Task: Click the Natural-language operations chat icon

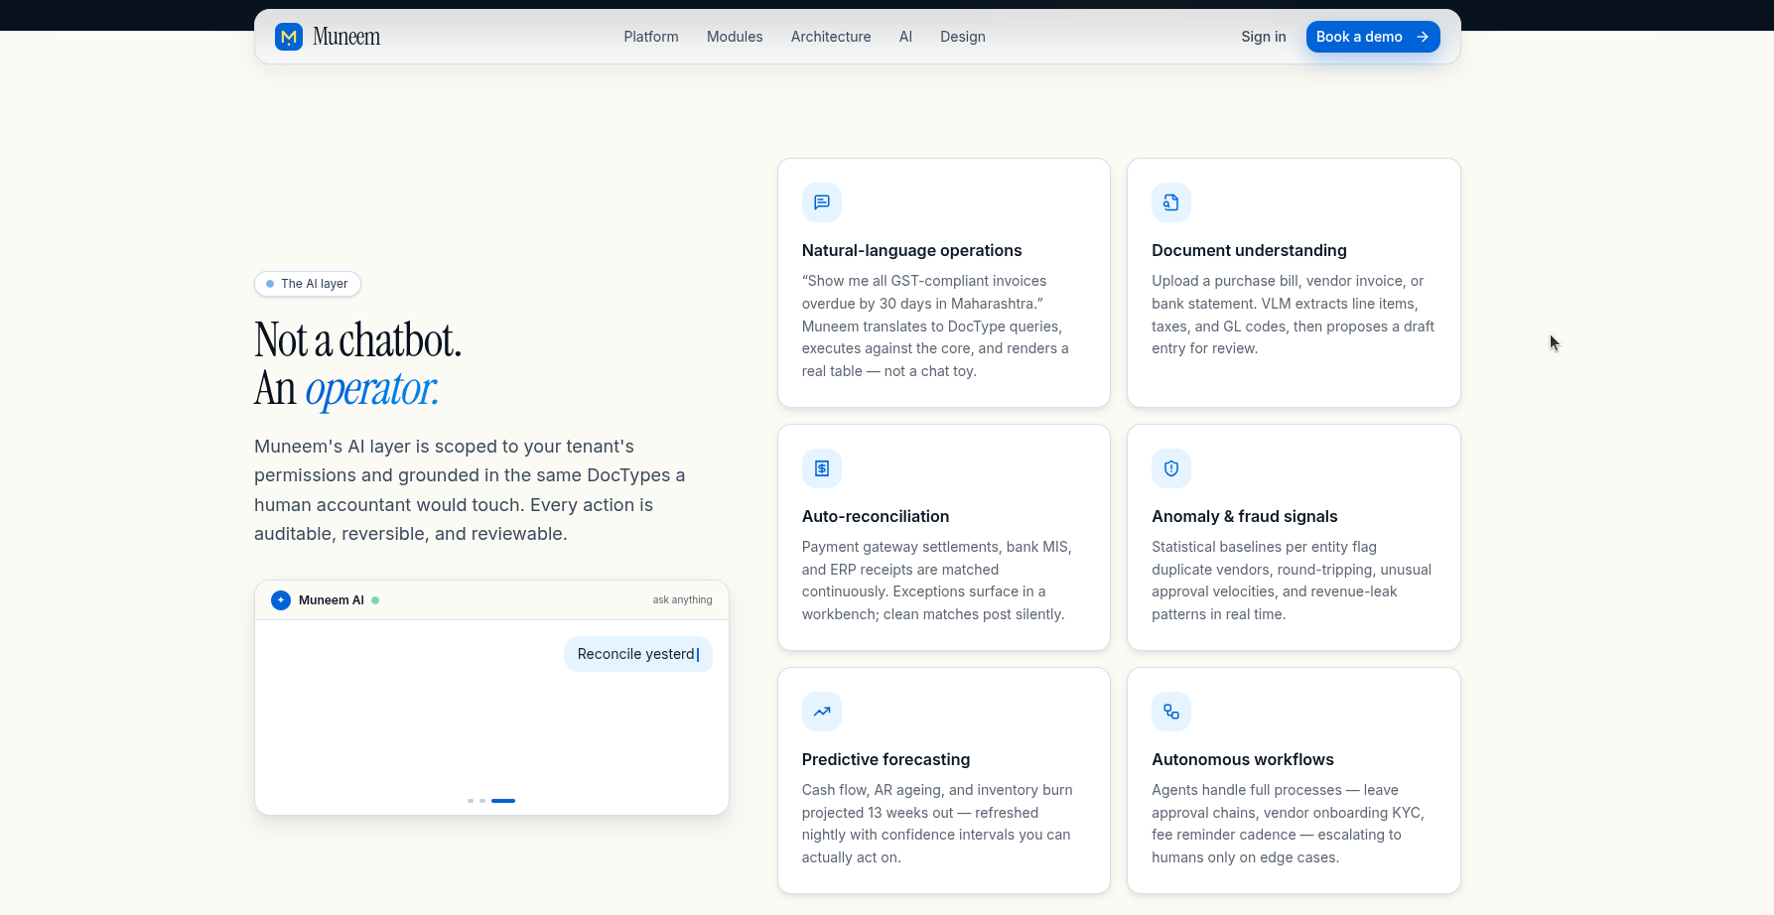Action: click(822, 202)
